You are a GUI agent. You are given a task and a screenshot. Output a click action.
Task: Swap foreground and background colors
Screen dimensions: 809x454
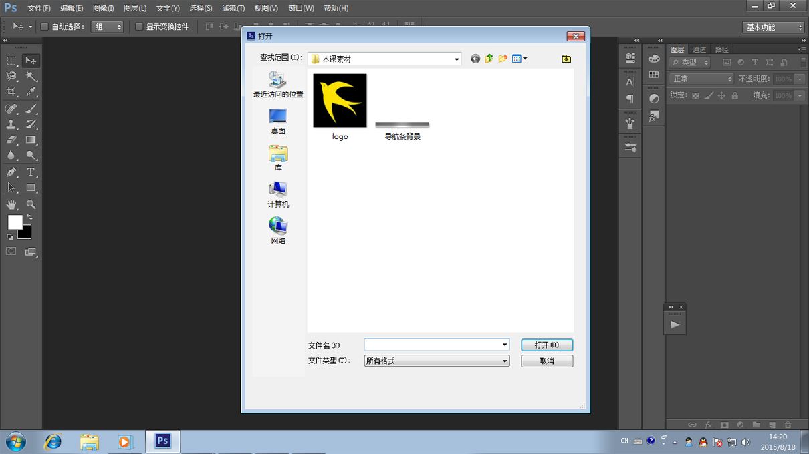coord(29,218)
